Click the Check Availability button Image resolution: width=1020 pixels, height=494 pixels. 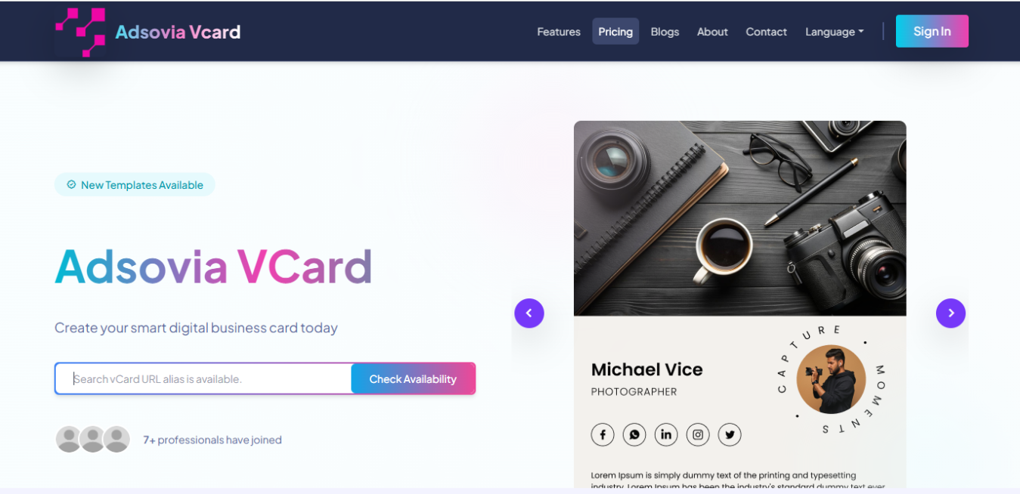tap(413, 378)
